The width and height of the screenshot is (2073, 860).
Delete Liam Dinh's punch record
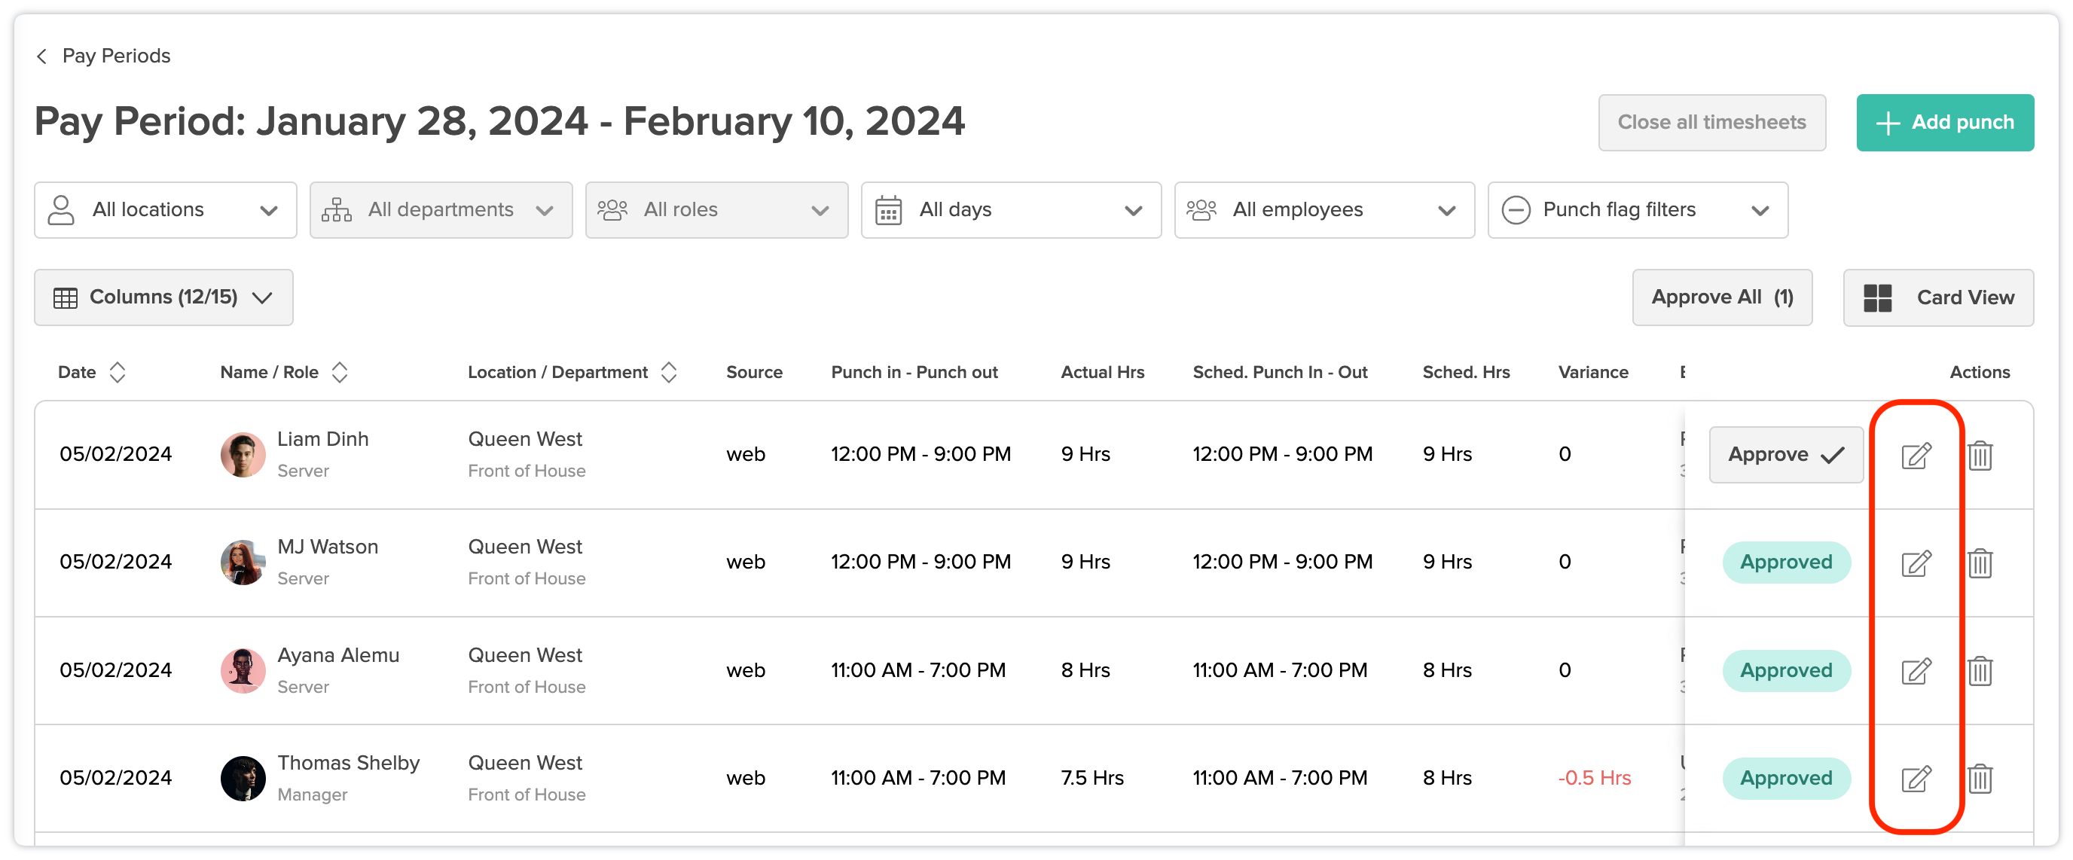[1980, 456]
